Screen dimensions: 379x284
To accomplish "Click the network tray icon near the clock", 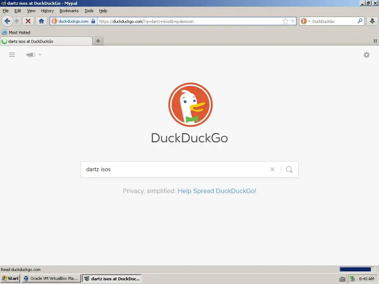I will [x=352, y=279].
